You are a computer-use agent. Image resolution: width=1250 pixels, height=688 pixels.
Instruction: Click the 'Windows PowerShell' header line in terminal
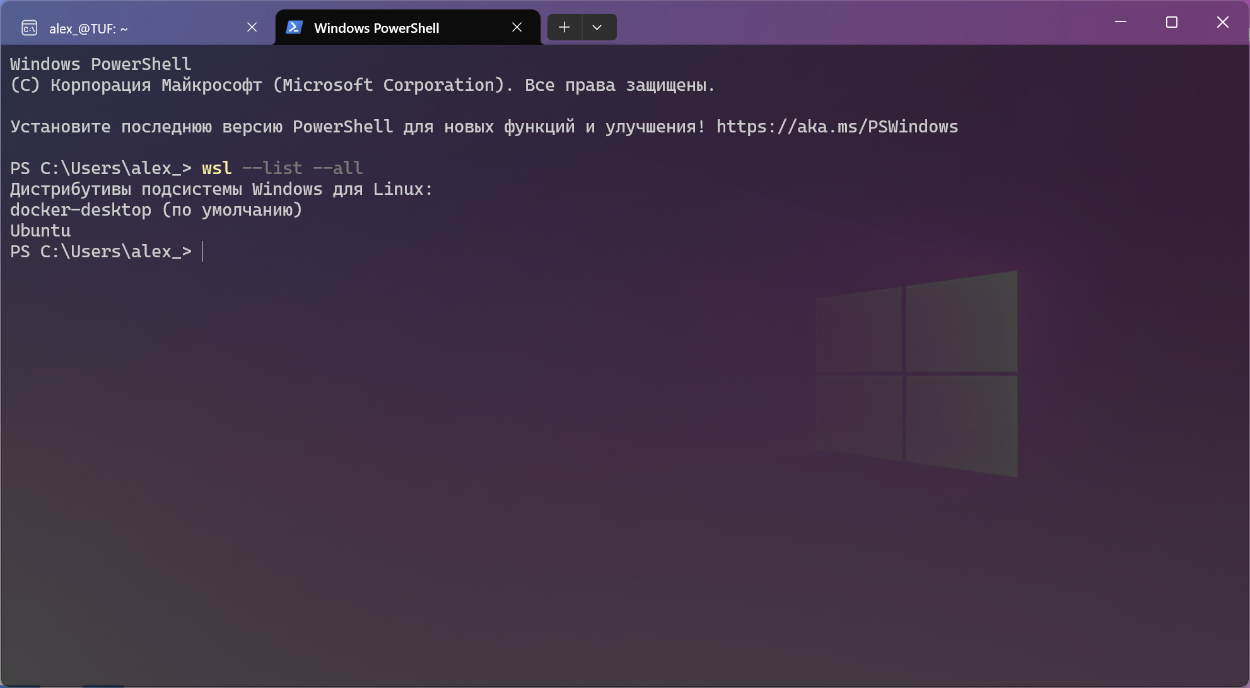pyautogui.click(x=101, y=64)
